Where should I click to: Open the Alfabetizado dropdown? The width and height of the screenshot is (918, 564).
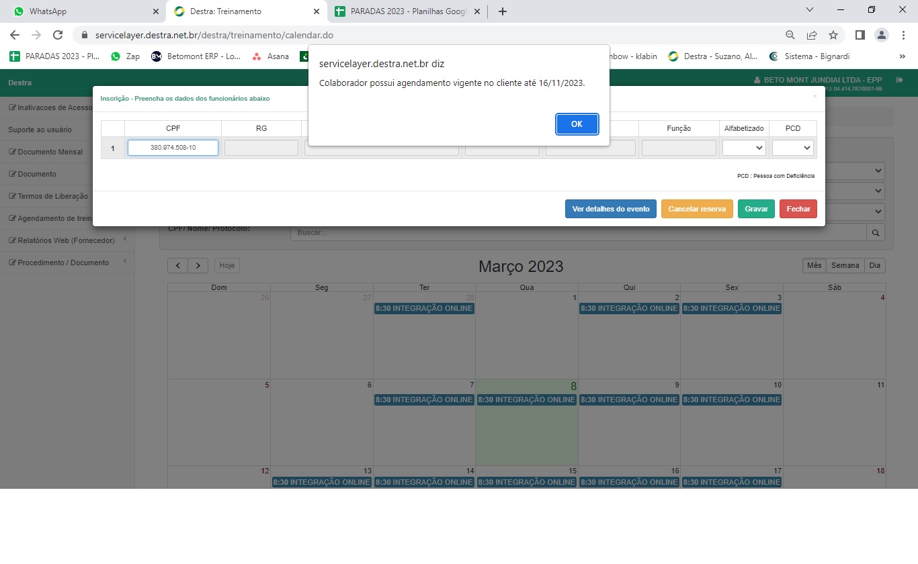point(744,148)
